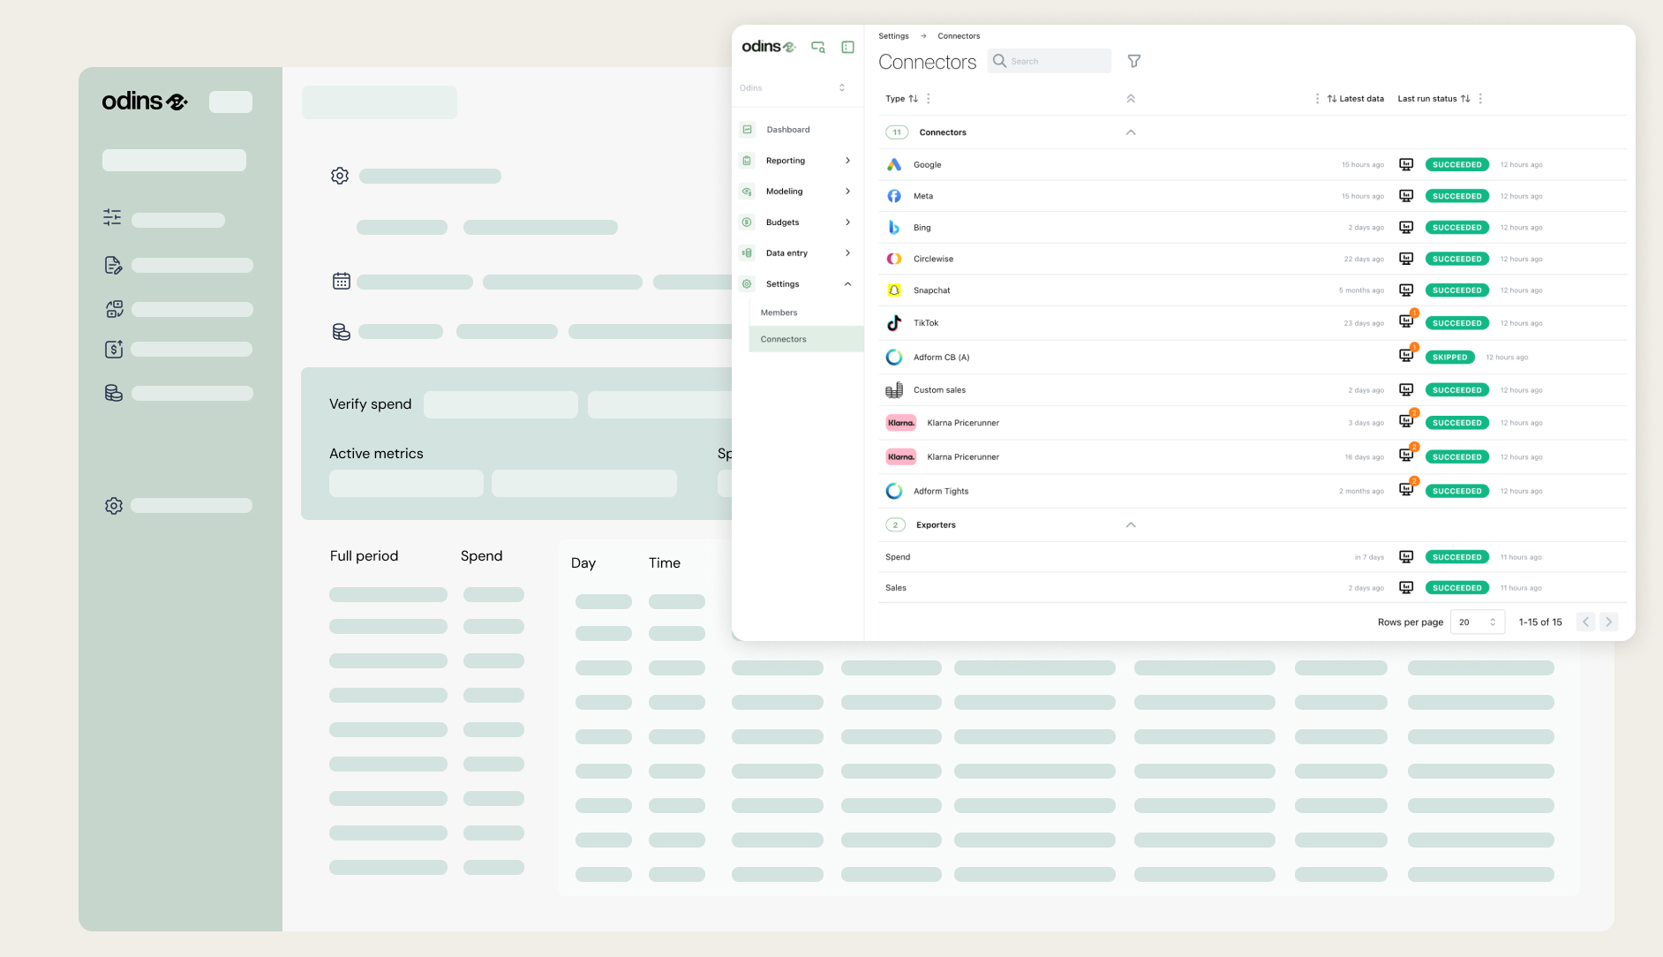The height and width of the screenshot is (957, 1663).
Task: Open the search icon in the sidebar header
Action: 817,47
